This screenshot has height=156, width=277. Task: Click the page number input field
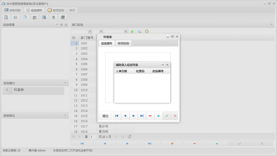coord(93,137)
